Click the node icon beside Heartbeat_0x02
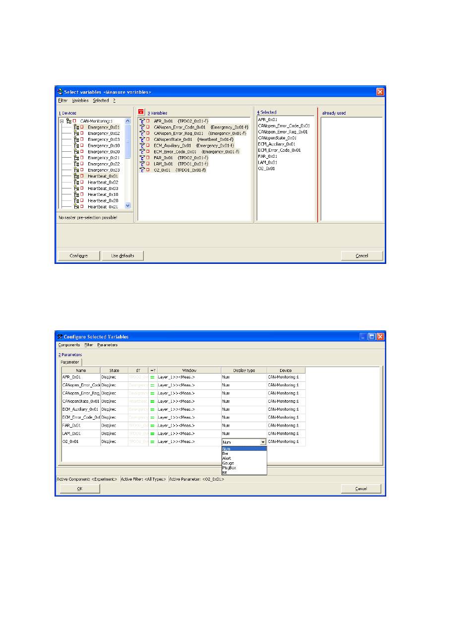471x622 pixels. [x=76, y=182]
